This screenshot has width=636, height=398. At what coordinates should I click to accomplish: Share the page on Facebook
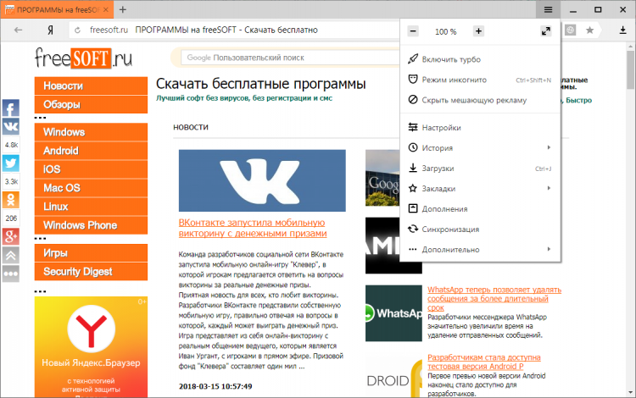coord(10,108)
